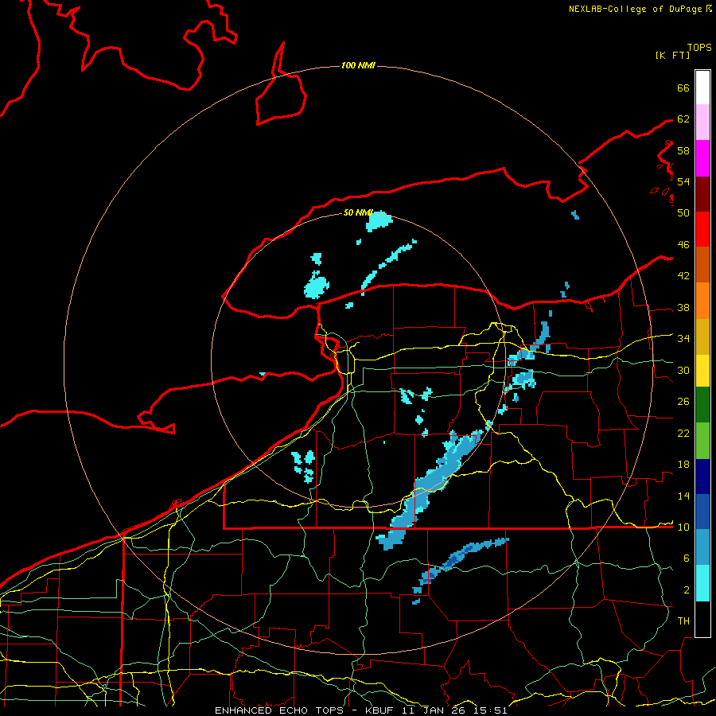This screenshot has width=716, height=716.
Task: Click the light blue legend swatch
Action: tap(702, 547)
